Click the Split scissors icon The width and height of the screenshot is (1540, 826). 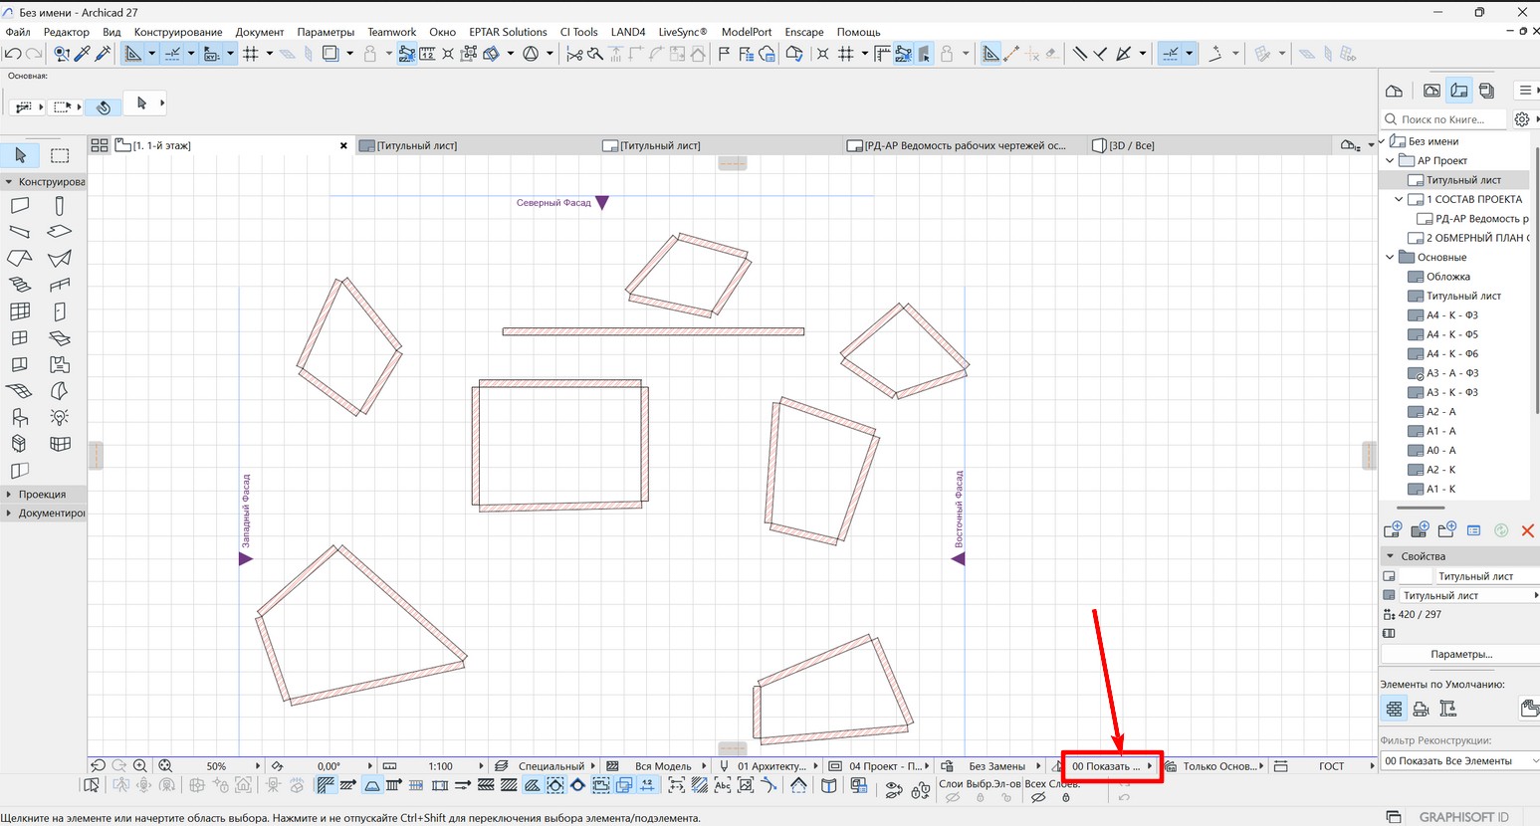[x=574, y=54]
